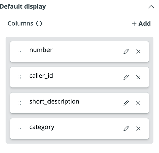The image size is (159, 153).
Task: Collapse the Default display section
Action: tap(151, 7)
